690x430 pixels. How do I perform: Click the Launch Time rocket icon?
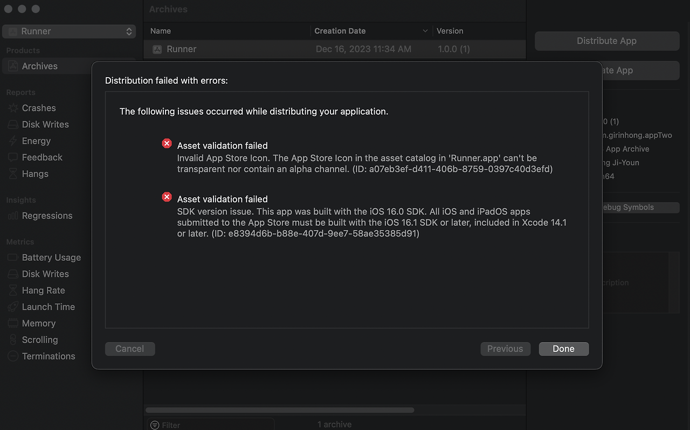pyautogui.click(x=12, y=307)
